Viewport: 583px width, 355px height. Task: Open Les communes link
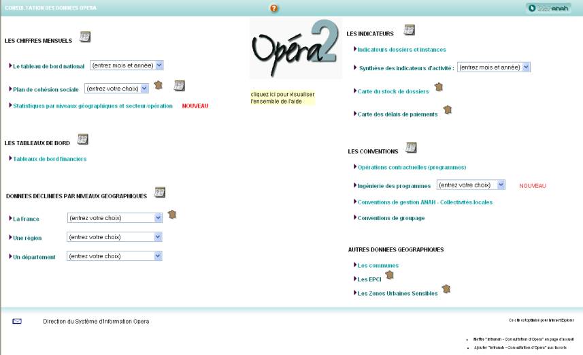tap(378, 266)
